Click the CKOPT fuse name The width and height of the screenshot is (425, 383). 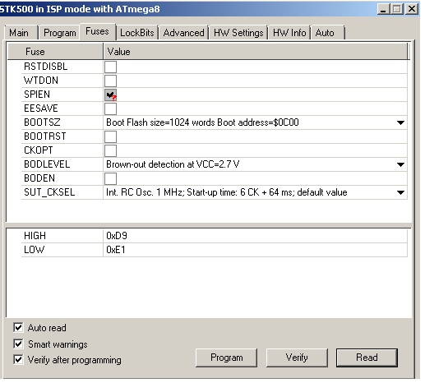pos(39,150)
